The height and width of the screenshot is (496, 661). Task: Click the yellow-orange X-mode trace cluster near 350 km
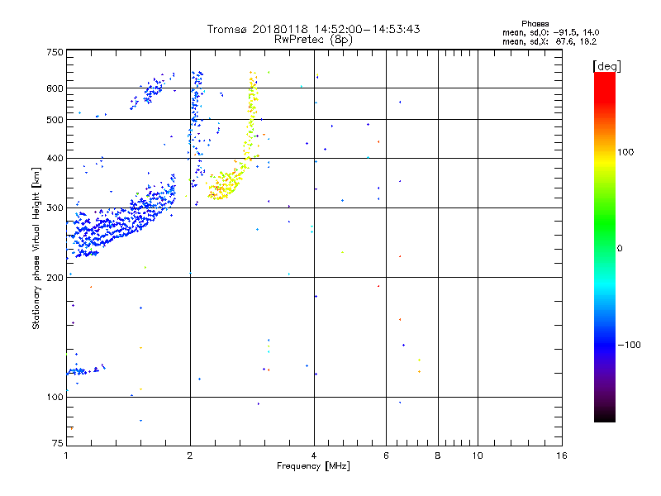(x=226, y=184)
